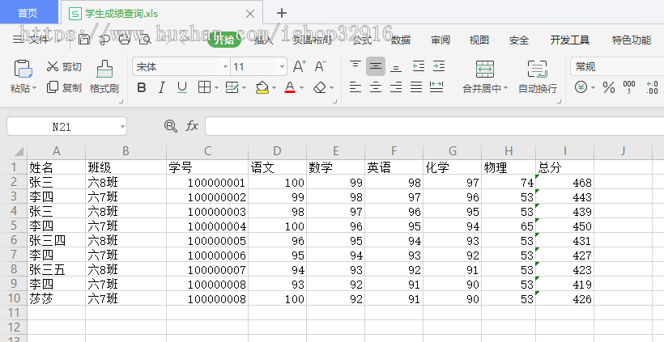
Task: Select the 总分 header cell
Action: 564,167
